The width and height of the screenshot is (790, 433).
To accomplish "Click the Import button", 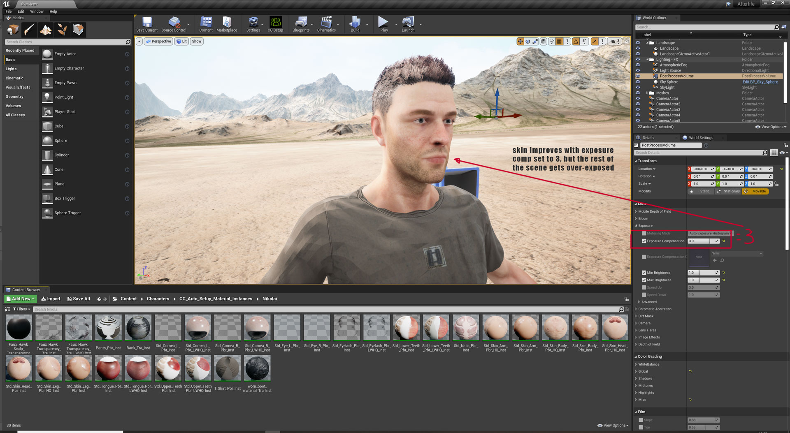I will [51, 299].
